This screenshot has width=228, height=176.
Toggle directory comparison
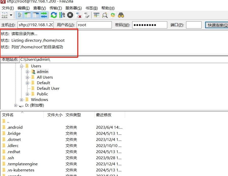(x=105, y=15)
